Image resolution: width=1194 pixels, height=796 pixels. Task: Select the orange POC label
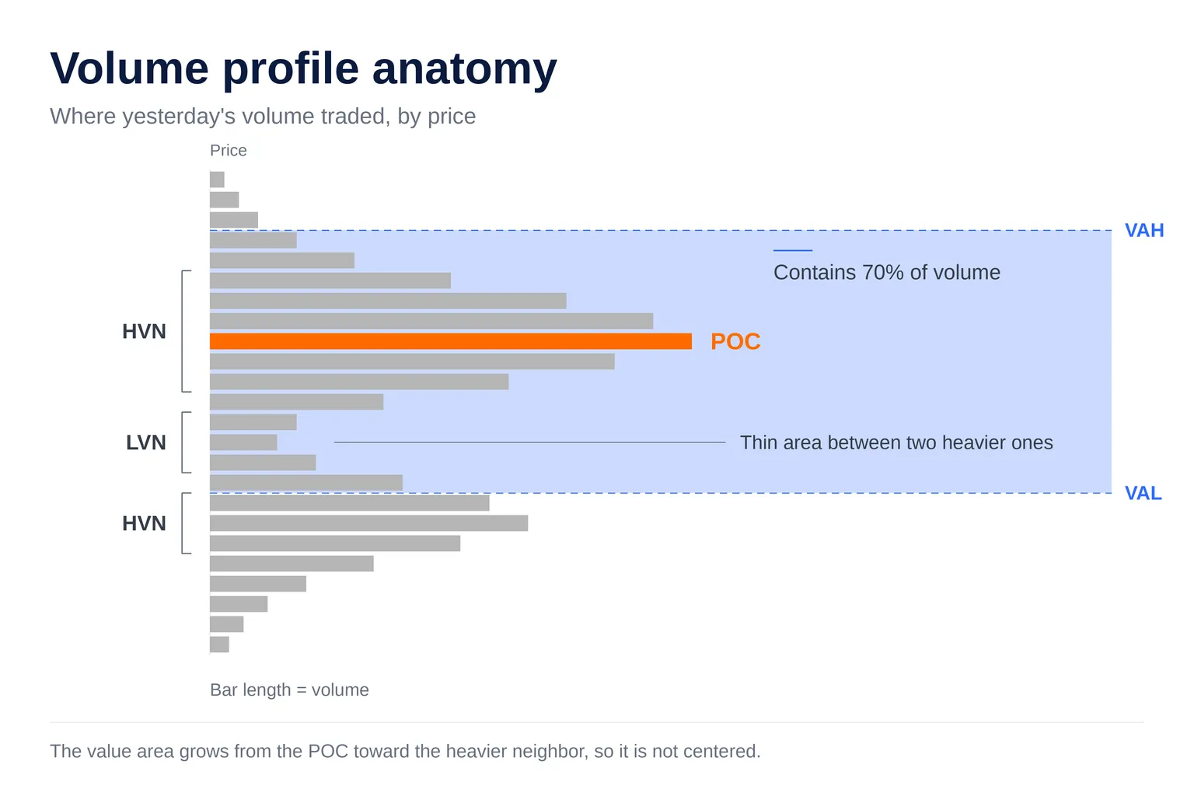point(735,341)
